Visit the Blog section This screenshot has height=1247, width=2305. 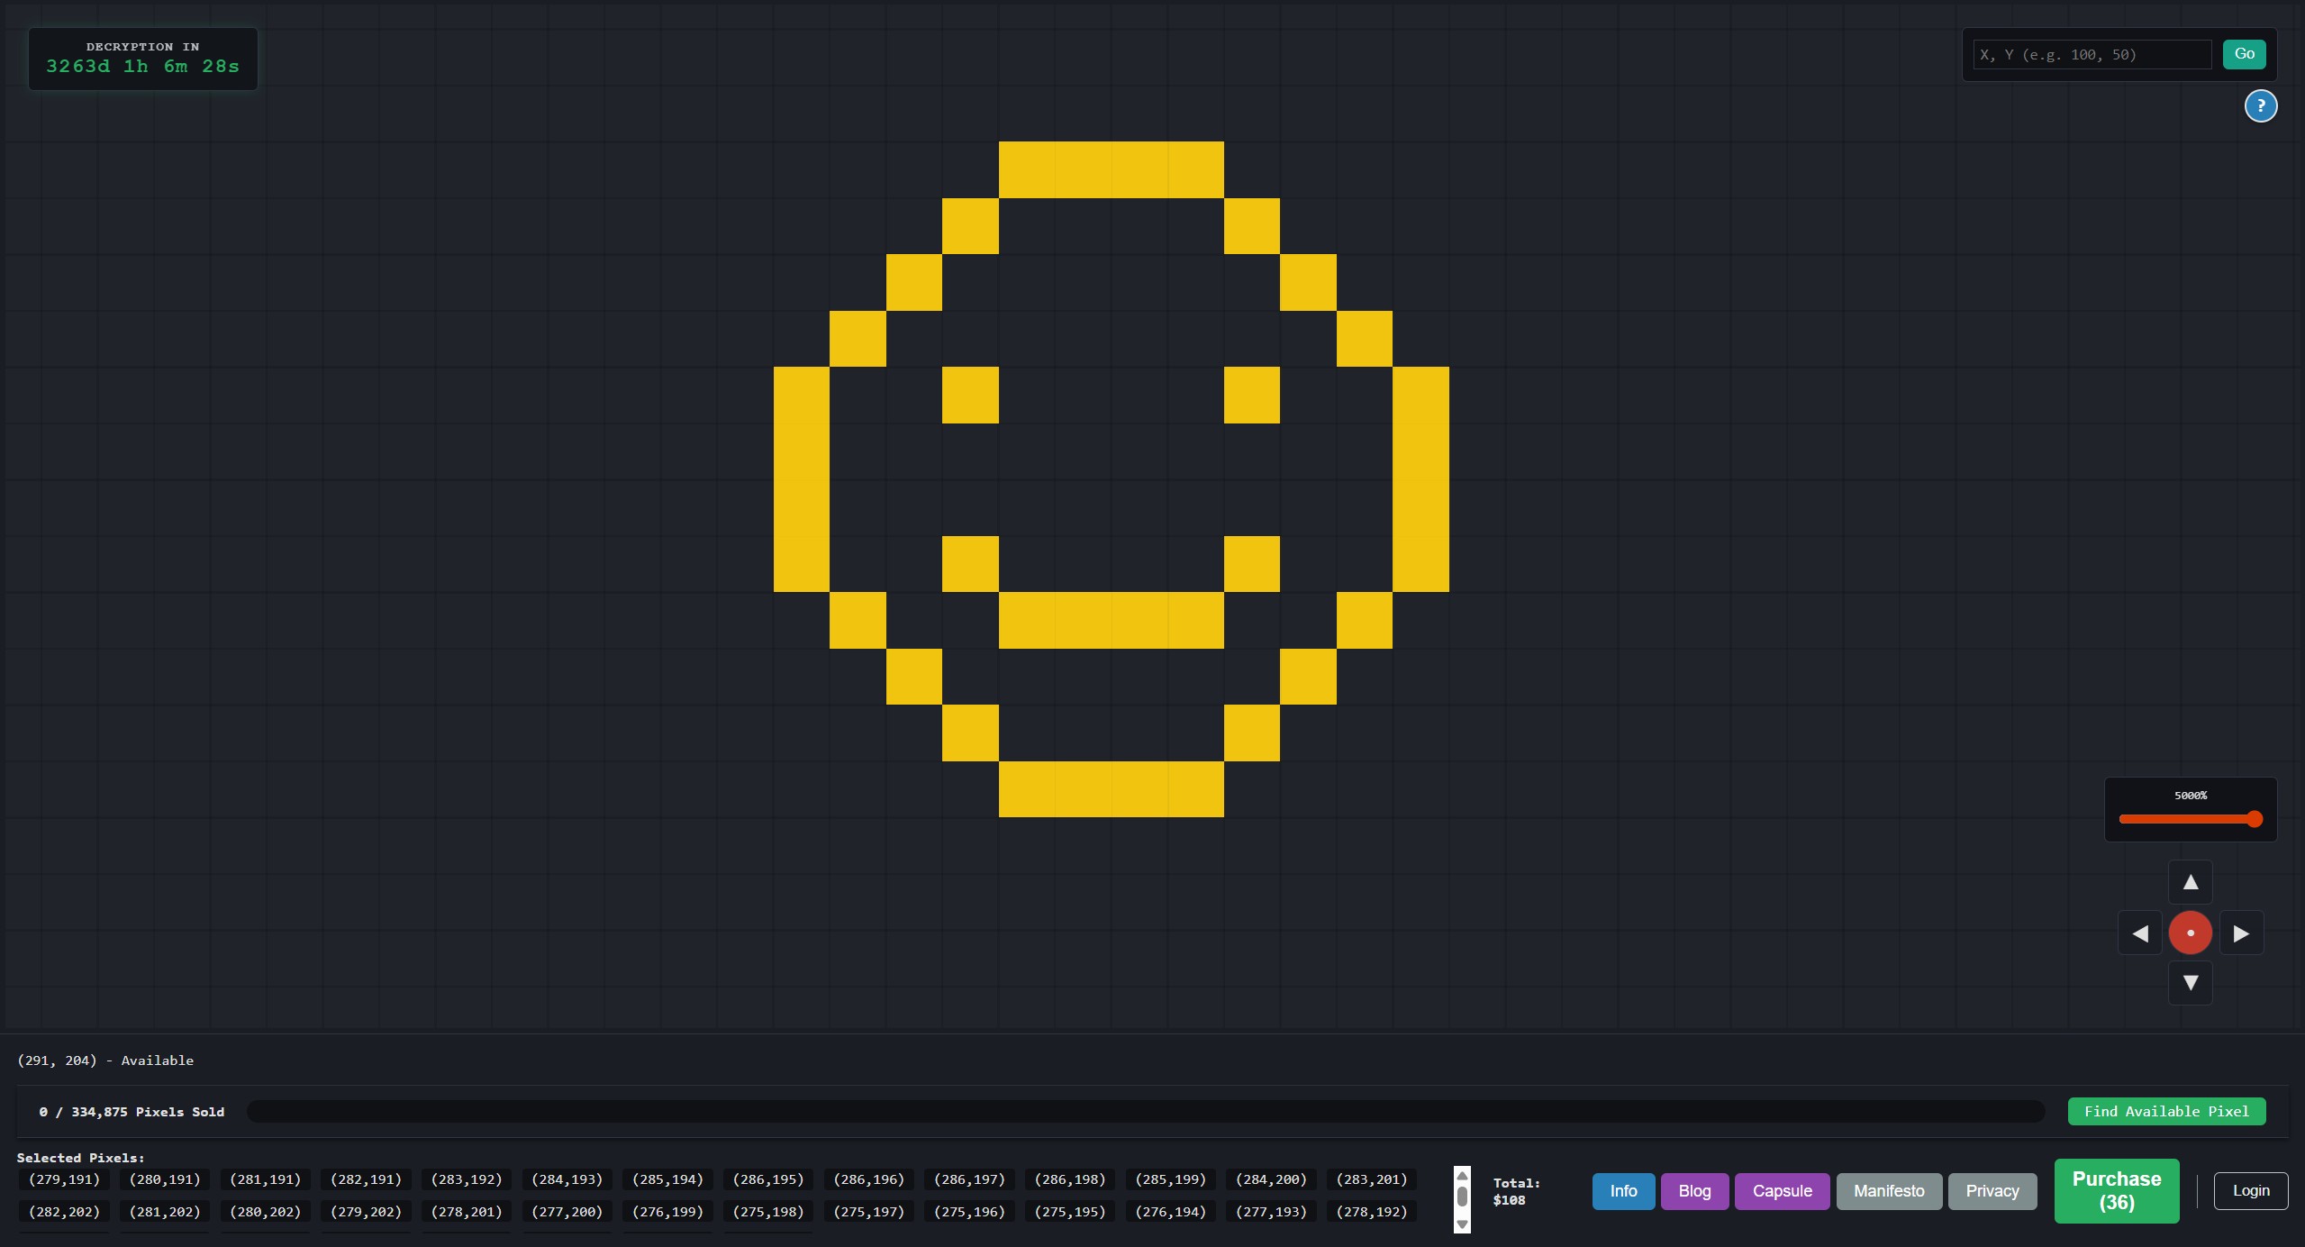pos(1693,1190)
